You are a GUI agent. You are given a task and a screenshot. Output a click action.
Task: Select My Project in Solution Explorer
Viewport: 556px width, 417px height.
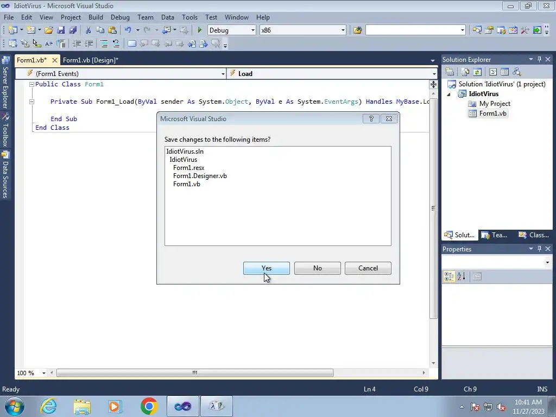click(495, 104)
